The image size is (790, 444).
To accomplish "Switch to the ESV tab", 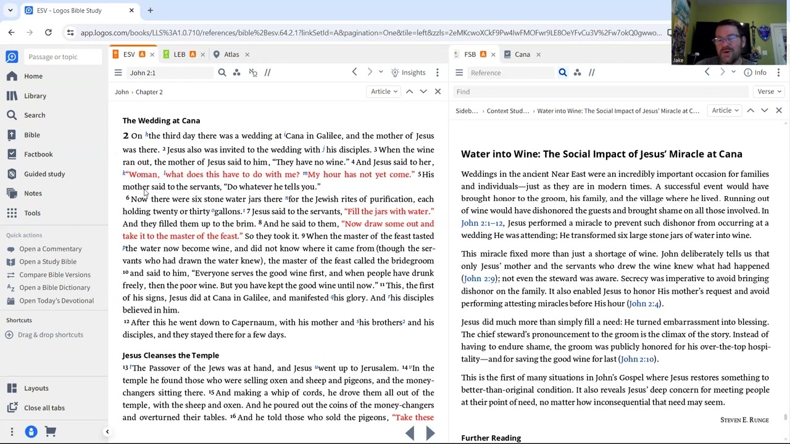I will (129, 54).
